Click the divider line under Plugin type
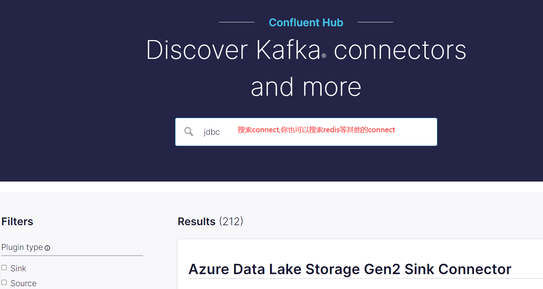 pyautogui.click(x=72, y=255)
